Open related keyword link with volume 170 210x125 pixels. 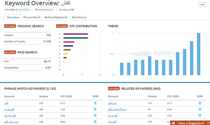coord(112,122)
